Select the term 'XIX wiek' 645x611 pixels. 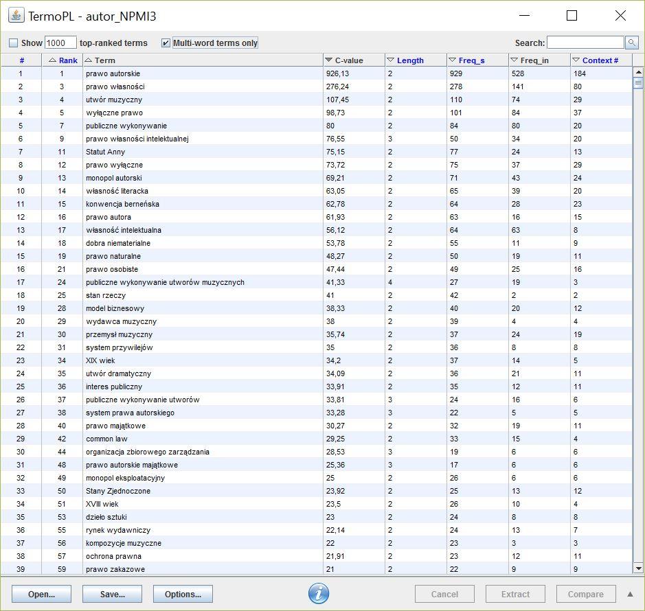coord(100,360)
